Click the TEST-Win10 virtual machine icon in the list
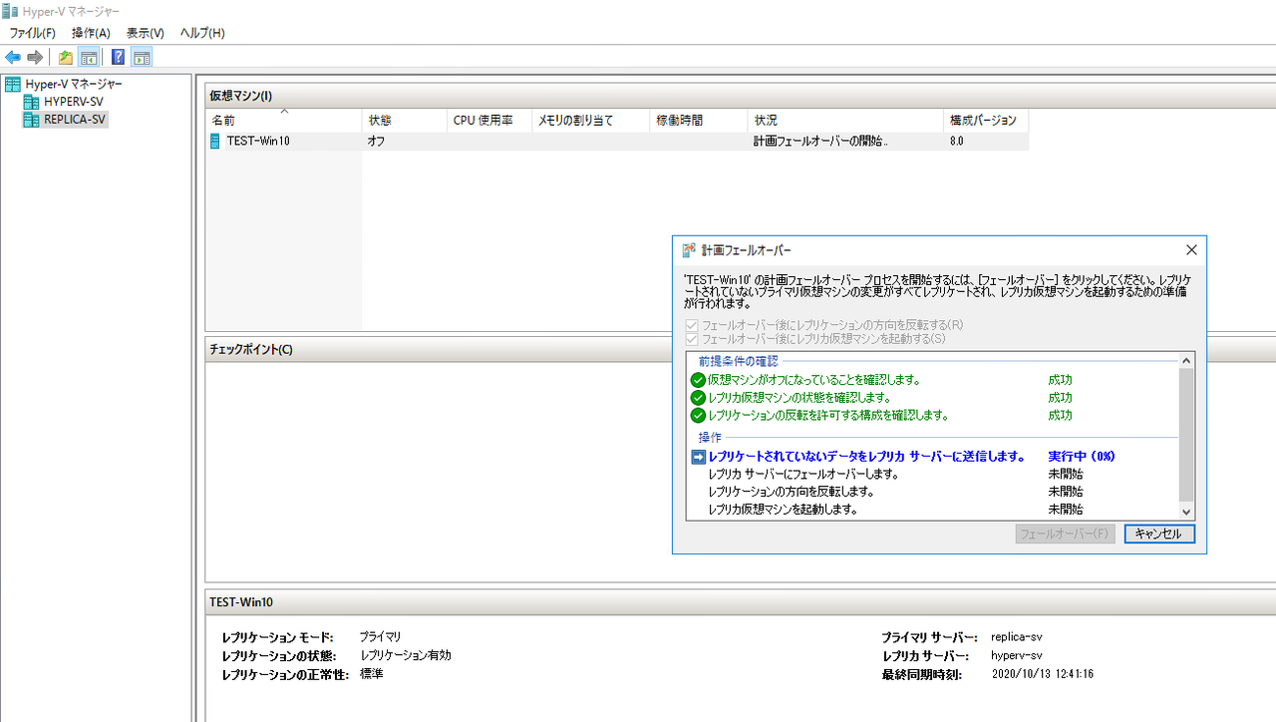1276x722 pixels. [x=214, y=142]
